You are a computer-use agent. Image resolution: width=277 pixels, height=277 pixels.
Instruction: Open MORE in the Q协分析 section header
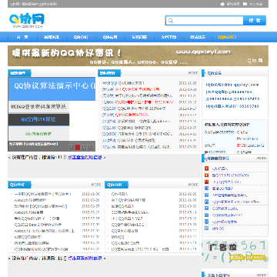(96, 185)
